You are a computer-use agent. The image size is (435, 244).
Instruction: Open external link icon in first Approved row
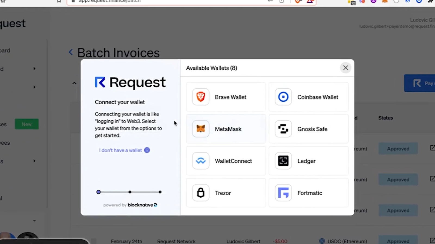pyautogui.click(x=433, y=148)
